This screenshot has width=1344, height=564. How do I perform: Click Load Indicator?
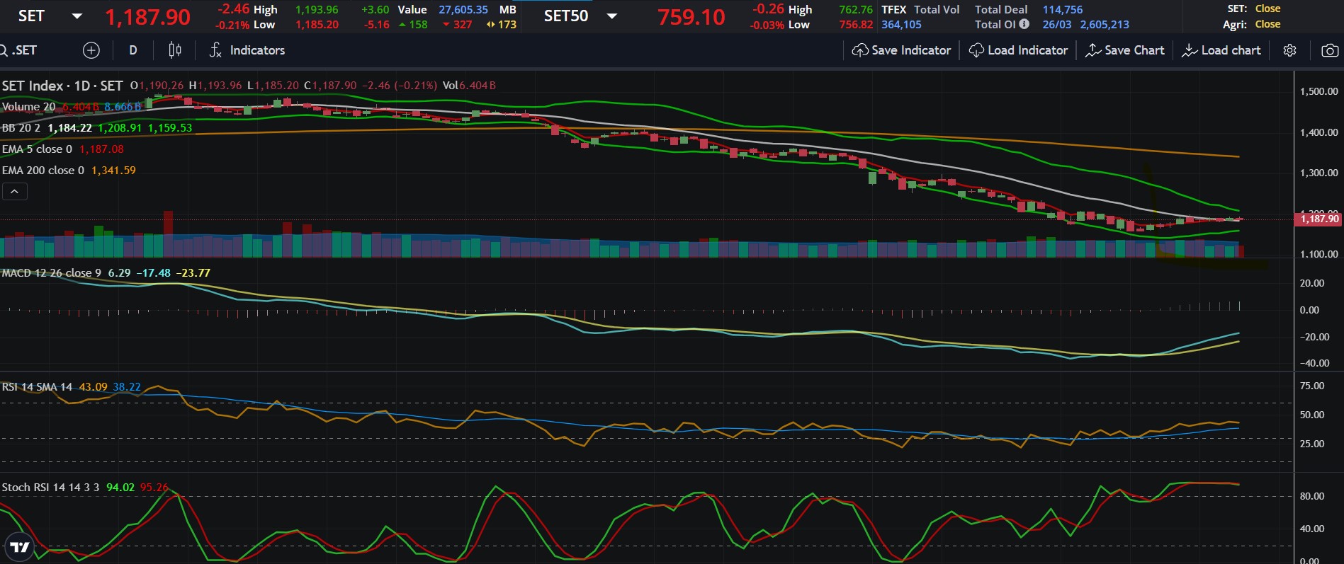[x=1018, y=50]
